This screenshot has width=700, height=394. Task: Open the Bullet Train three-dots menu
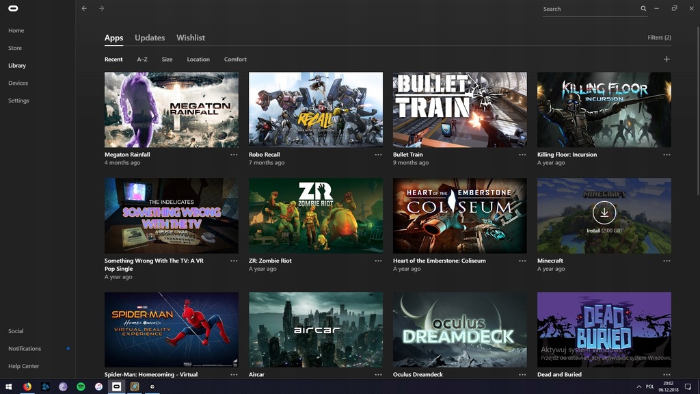tap(522, 155)
